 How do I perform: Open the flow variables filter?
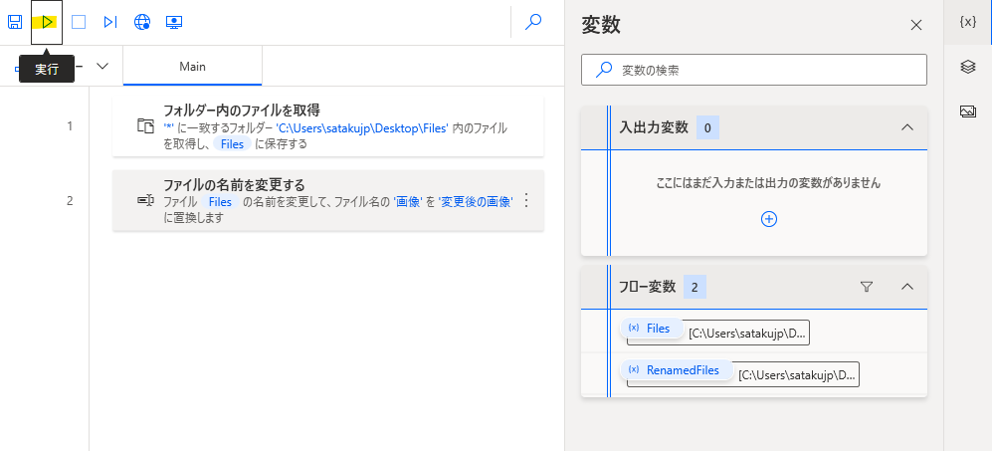click(867, 287)
